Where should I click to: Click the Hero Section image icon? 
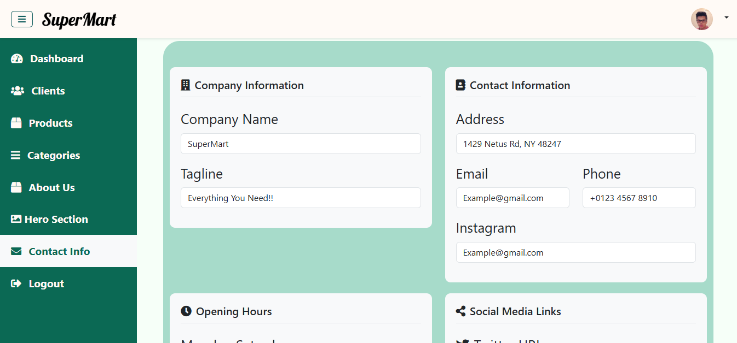[x=16, y=219]
